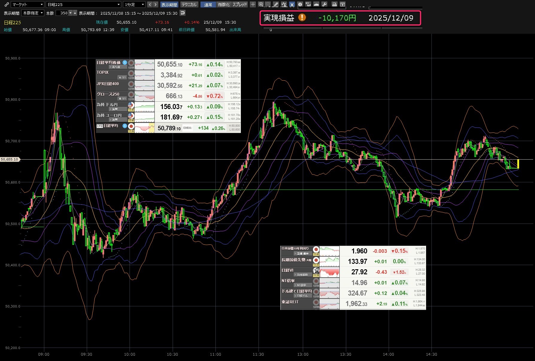Open the 1分足 timeframe dropdown
535x361 pixels.
[134, 4]
